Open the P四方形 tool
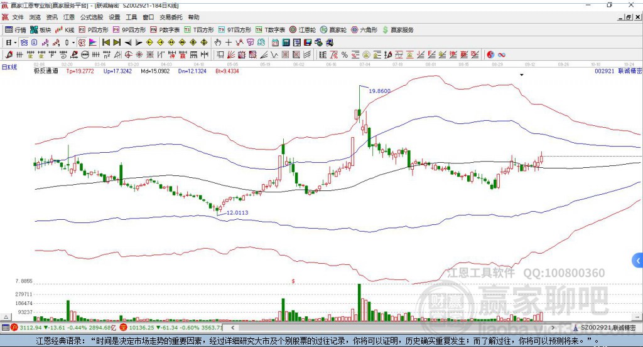 pyautogui.click(x=94, y=30)
